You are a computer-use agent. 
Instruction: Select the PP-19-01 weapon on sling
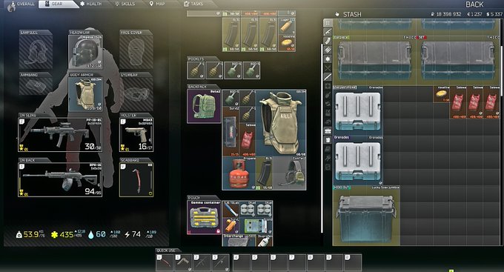(x=60, y=134)
